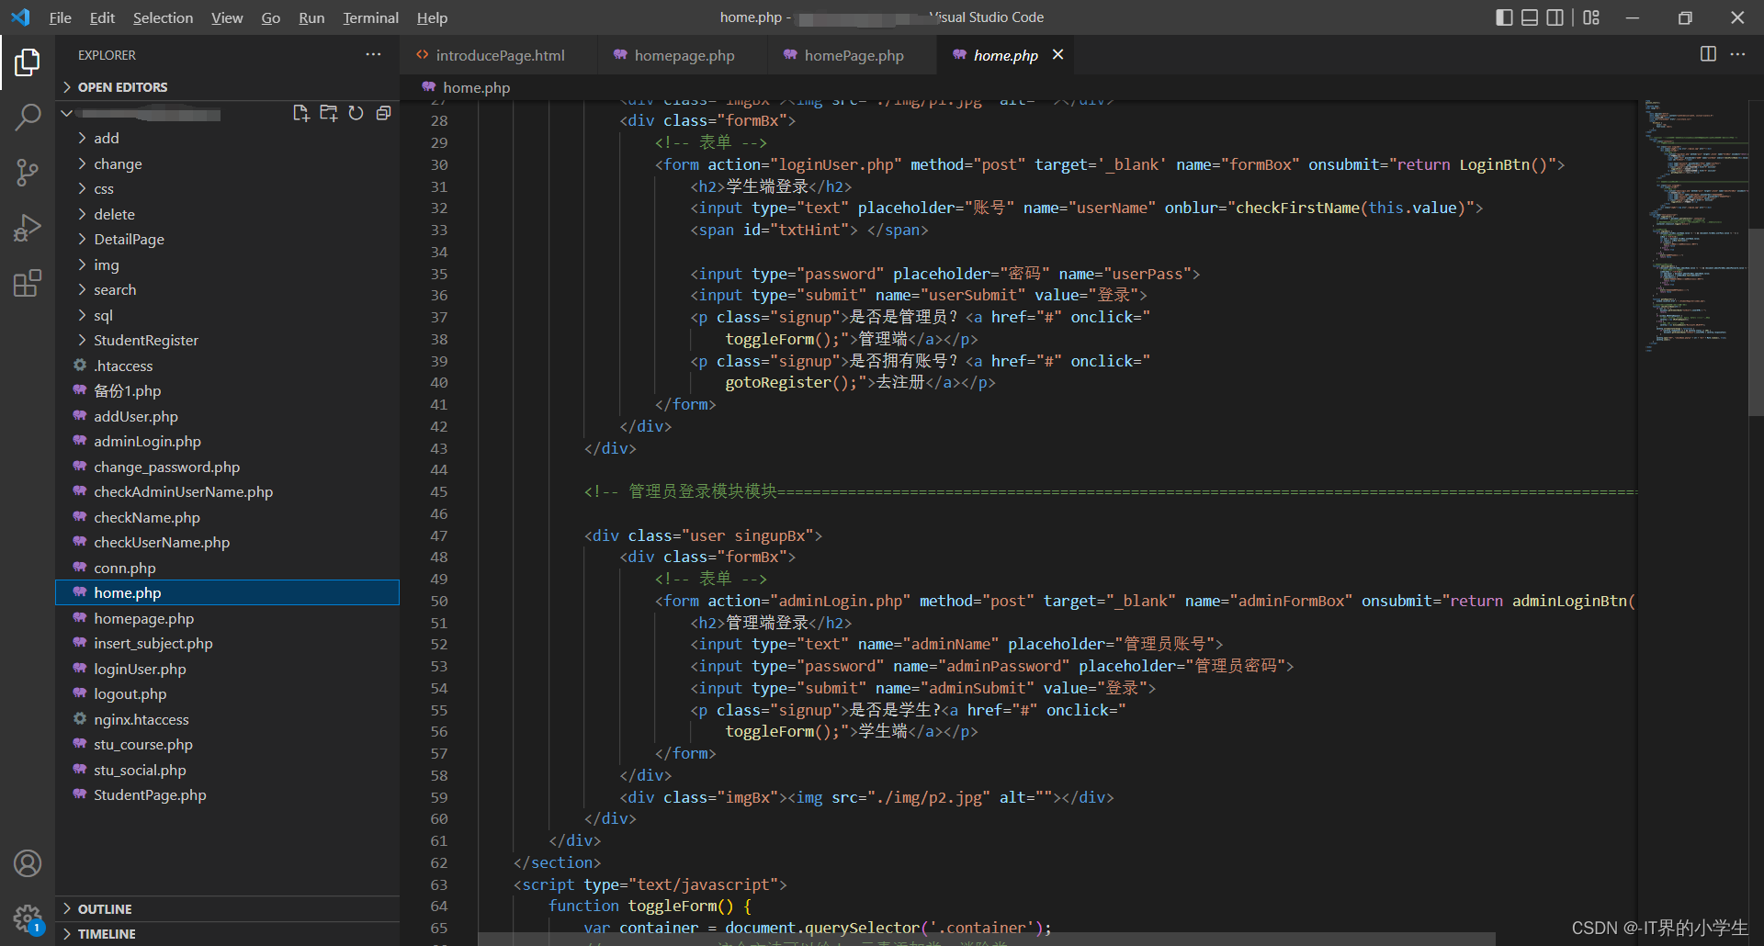The width and height of the screenshot is (1764, 946).
Task: Click the New File icon in explorer
Action: point(300,113)
